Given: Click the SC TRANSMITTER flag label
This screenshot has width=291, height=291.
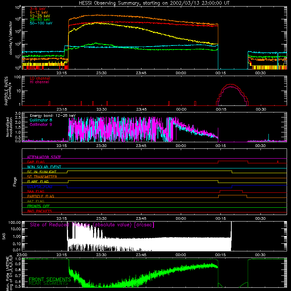Looking at the screenshot, I should [42, 177].
